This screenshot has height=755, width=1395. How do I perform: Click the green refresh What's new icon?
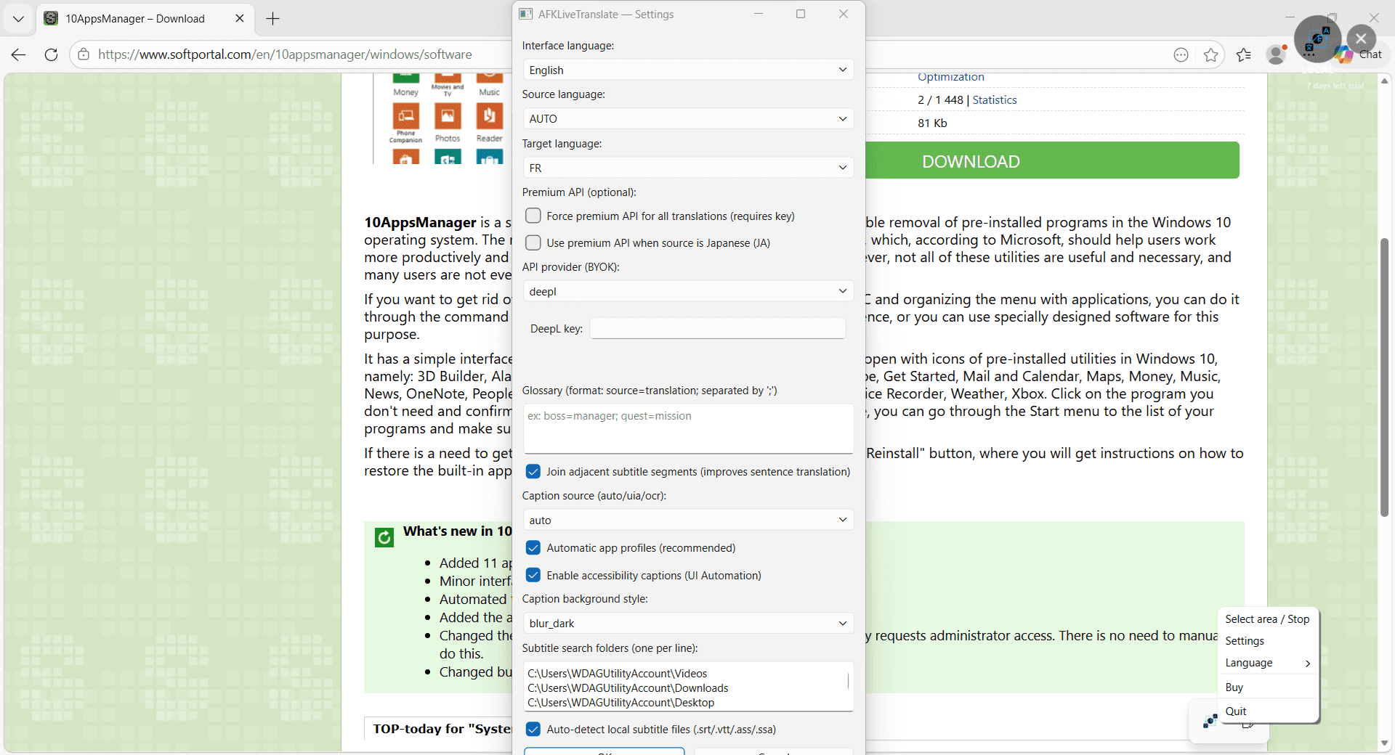click(x=384, y=537)
